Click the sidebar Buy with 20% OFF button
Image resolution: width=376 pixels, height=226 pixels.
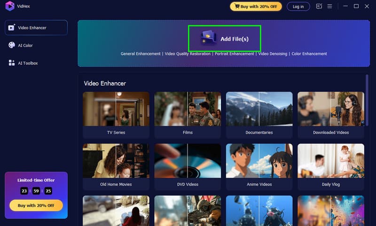pyautogui.click(x=36, y=205)
